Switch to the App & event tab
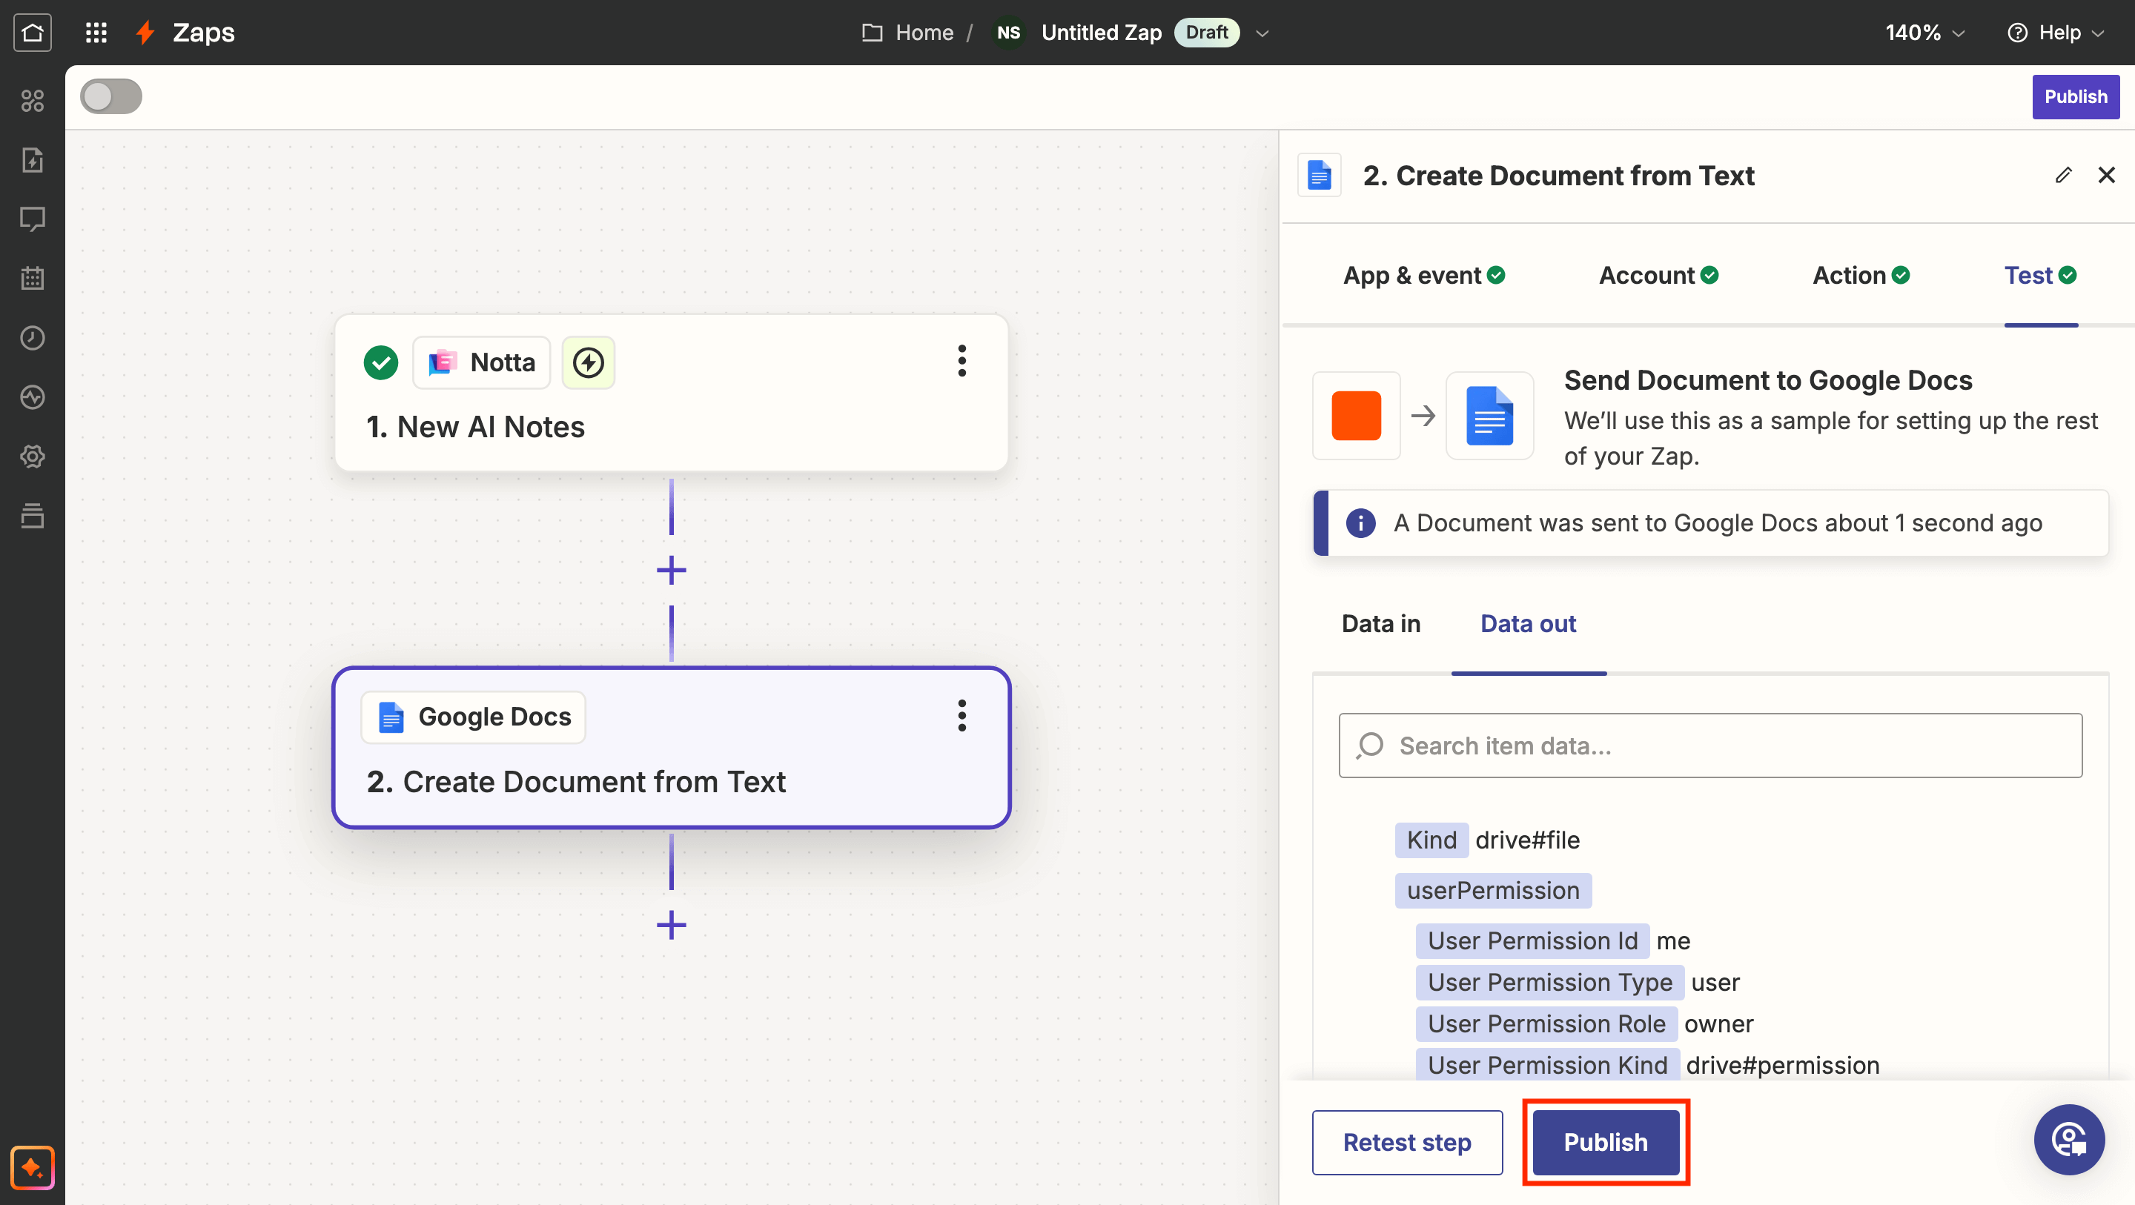 tap(1424, 275)
